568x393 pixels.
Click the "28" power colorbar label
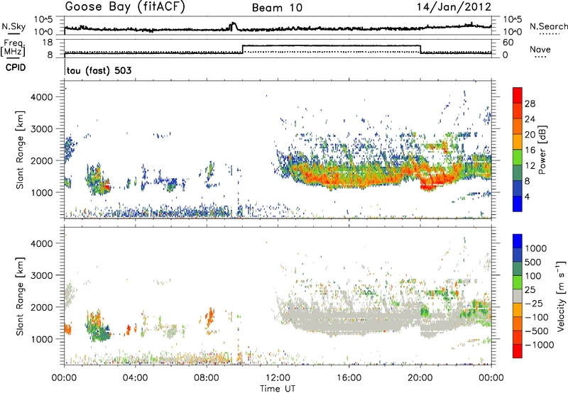coord(530,104)
